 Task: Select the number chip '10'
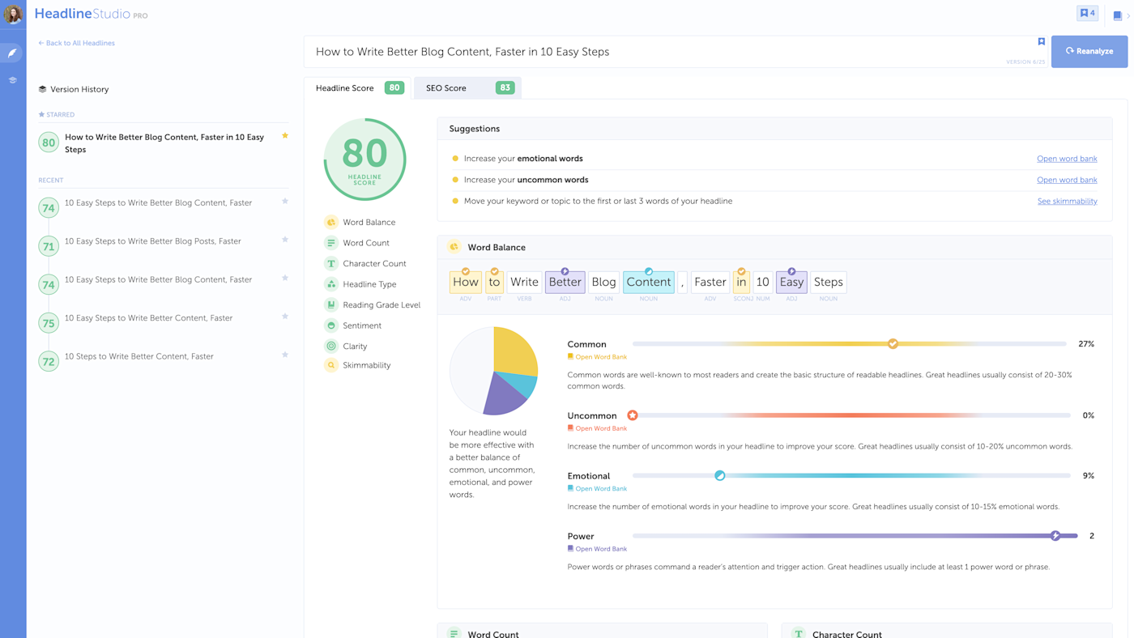pos(762,282)
